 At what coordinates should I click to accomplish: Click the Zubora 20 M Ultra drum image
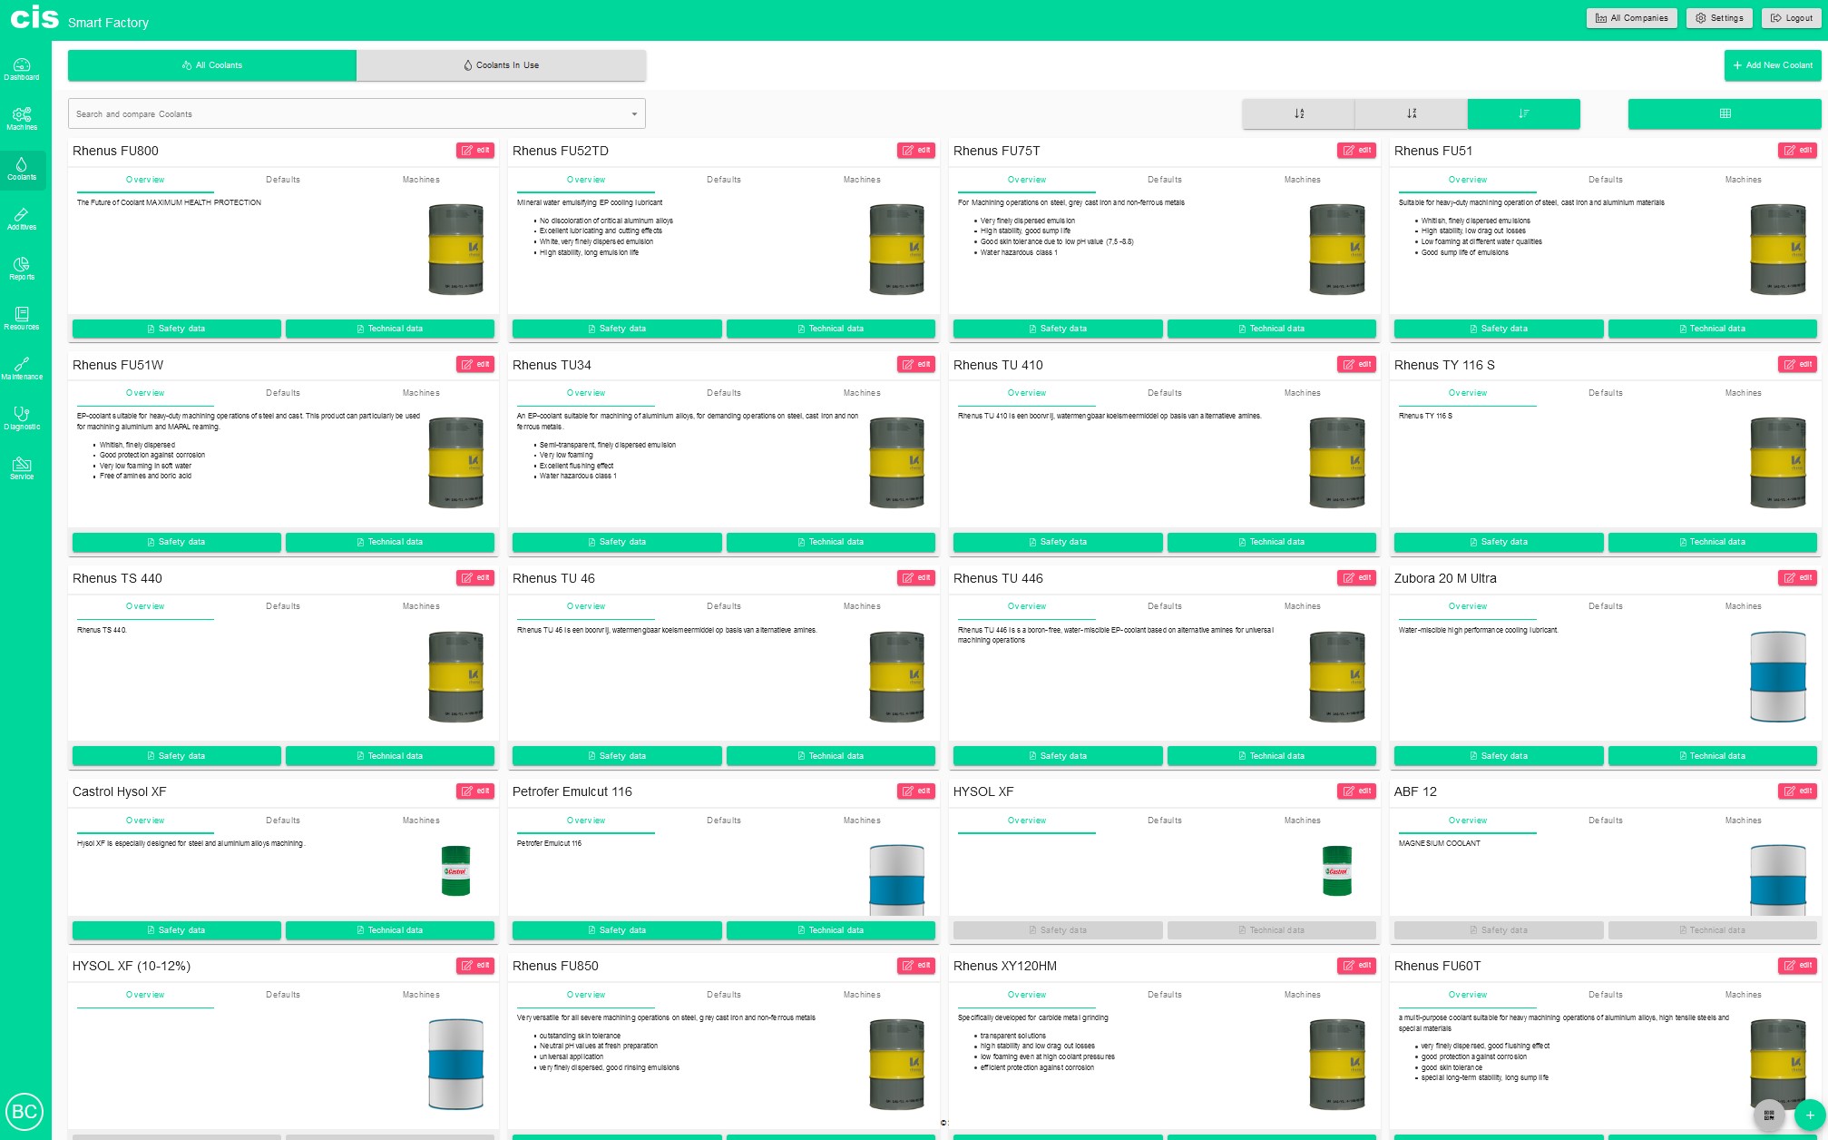1777,677
